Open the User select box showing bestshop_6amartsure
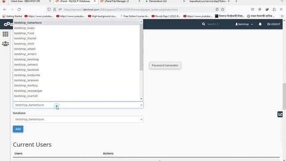The height and width of the screenshot is (161, 286). point(78,105)
